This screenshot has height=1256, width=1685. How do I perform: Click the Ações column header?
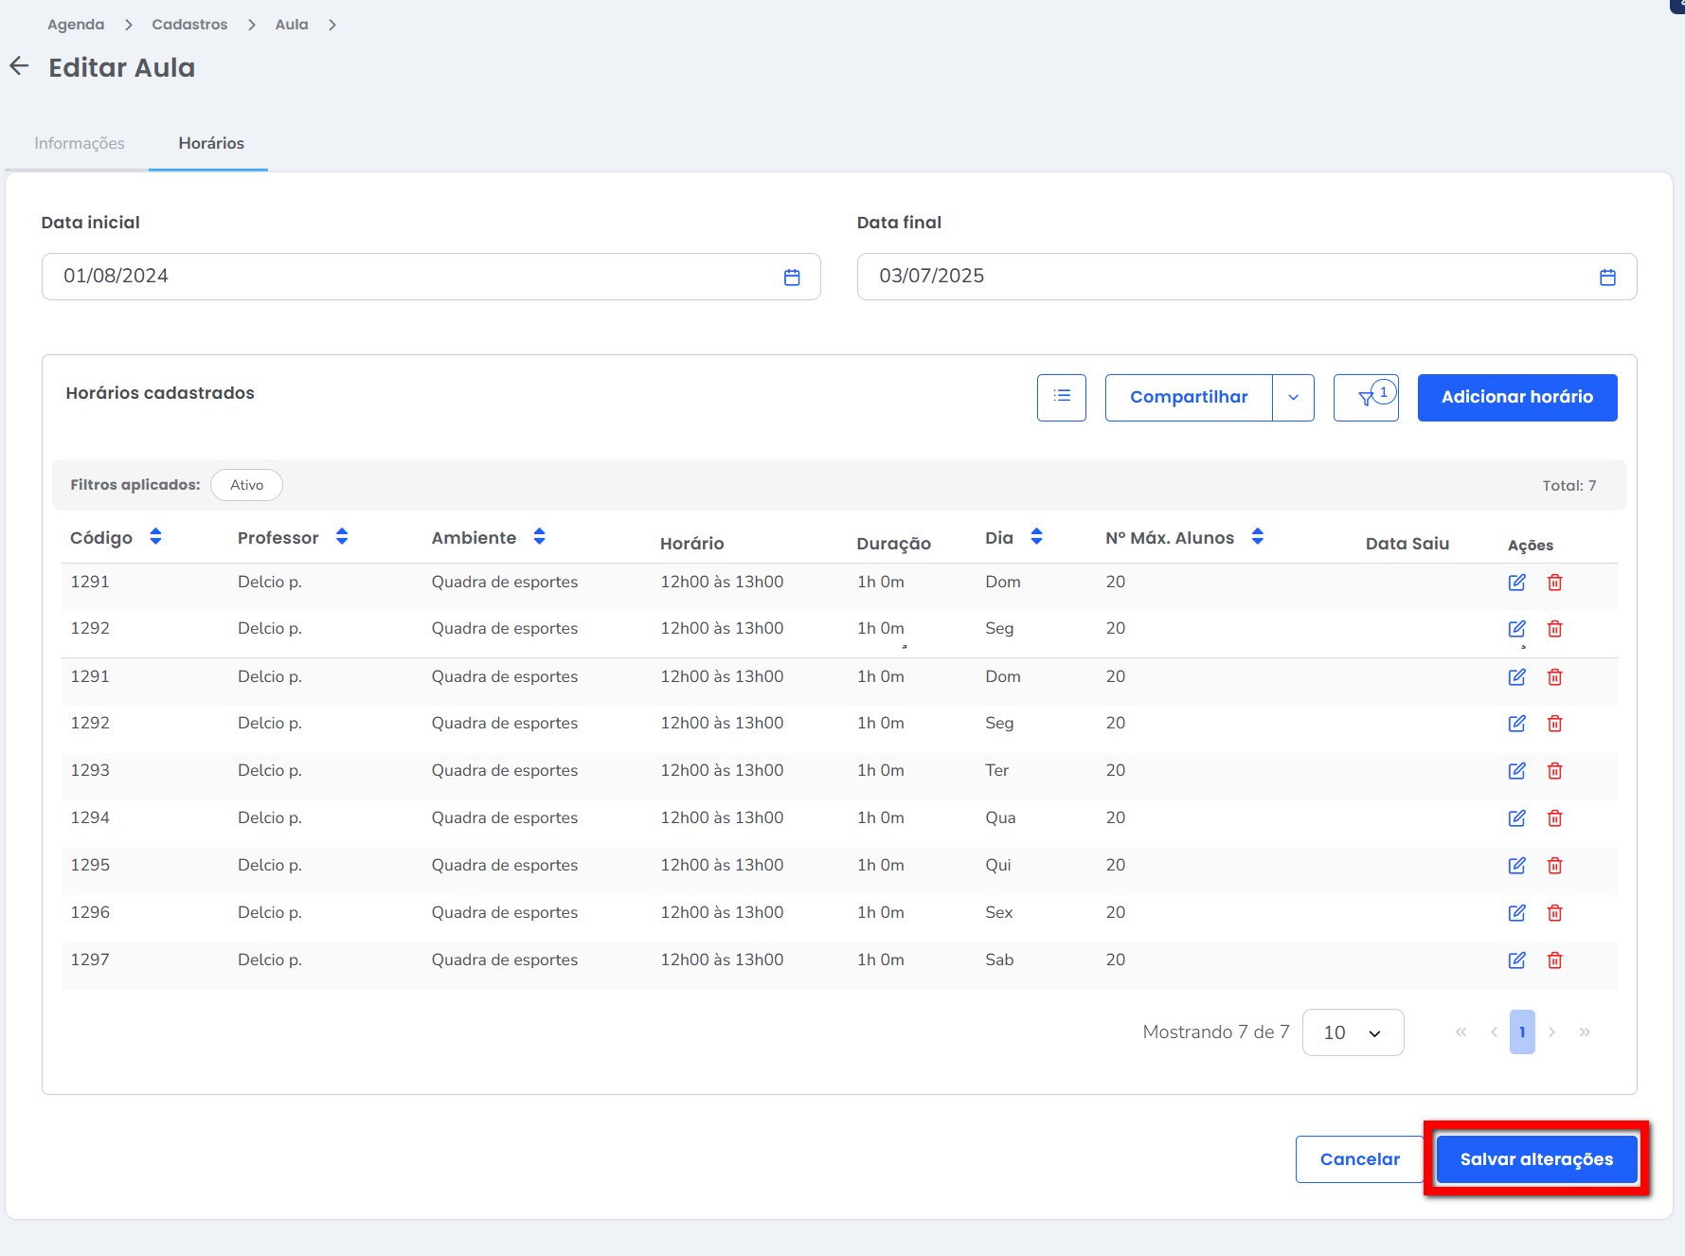(x=1531, y=546)
